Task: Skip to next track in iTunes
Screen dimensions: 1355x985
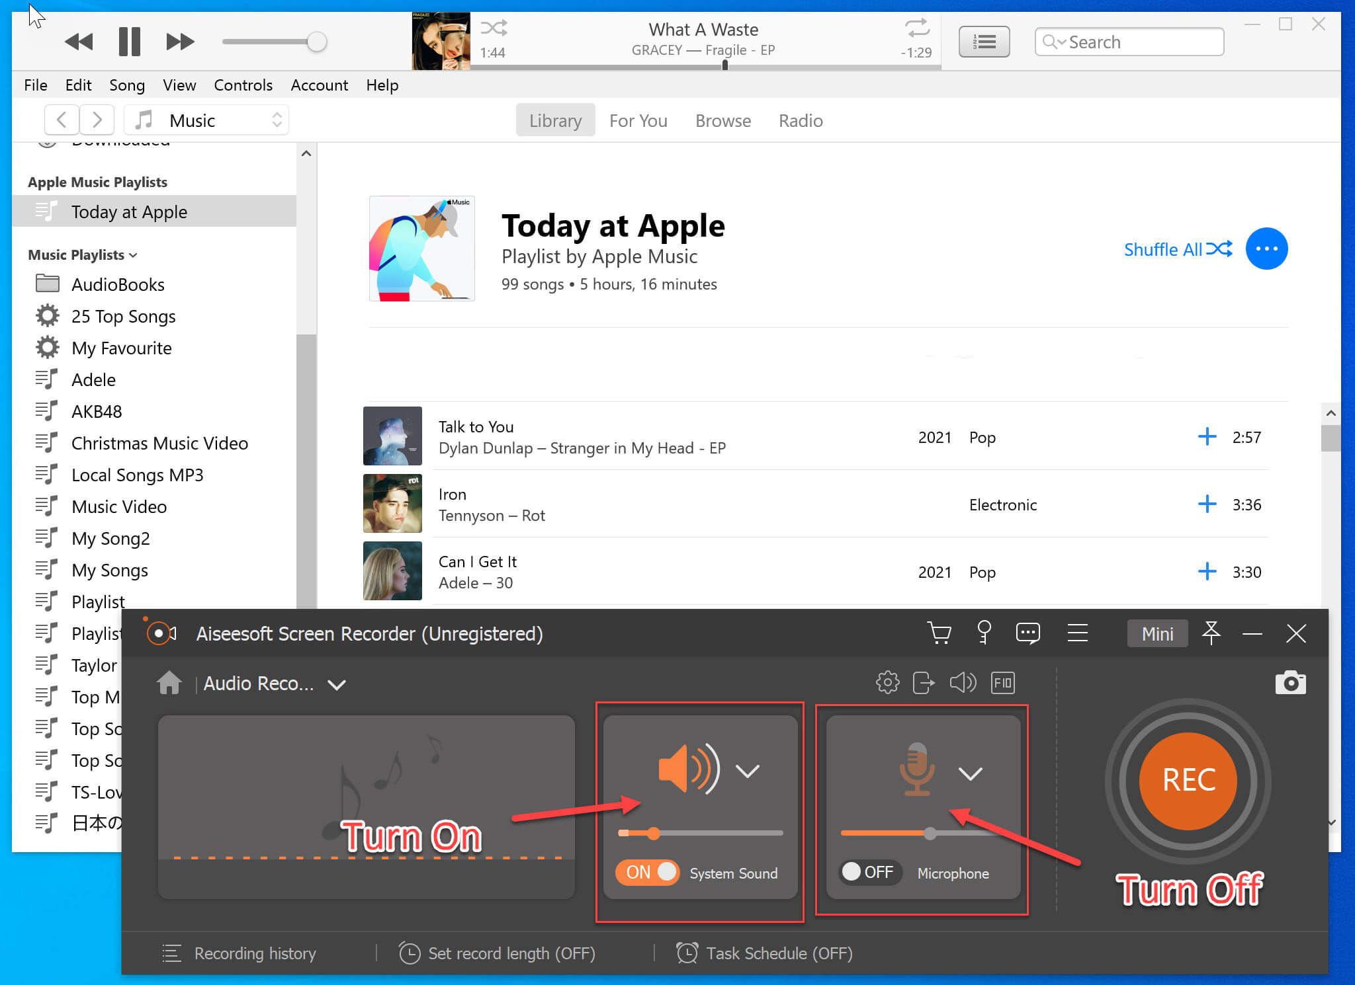Action: pos(180,42)
